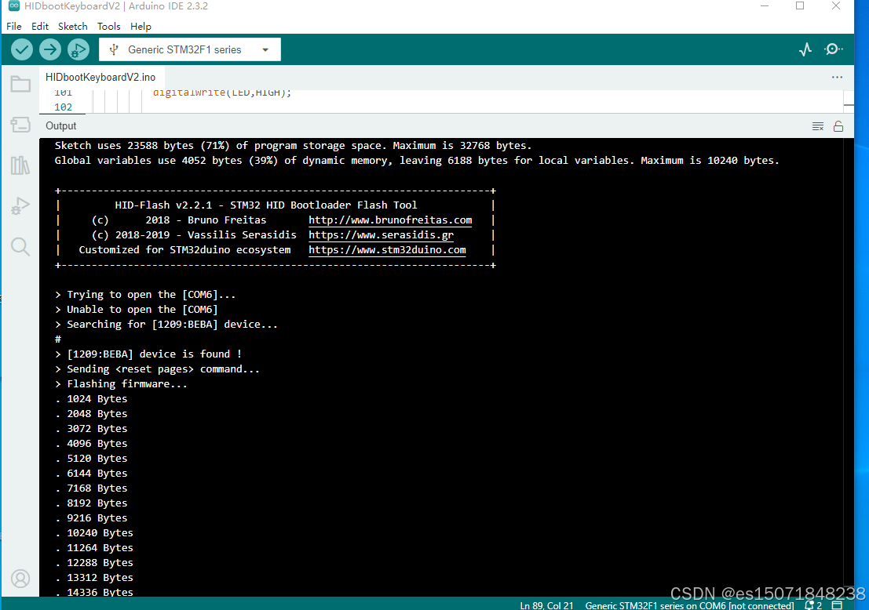The height and width of the screenshot is (610, 869).
Task: Click the 'Trying to open the [COM6]...' line
Action: [145, 295]
